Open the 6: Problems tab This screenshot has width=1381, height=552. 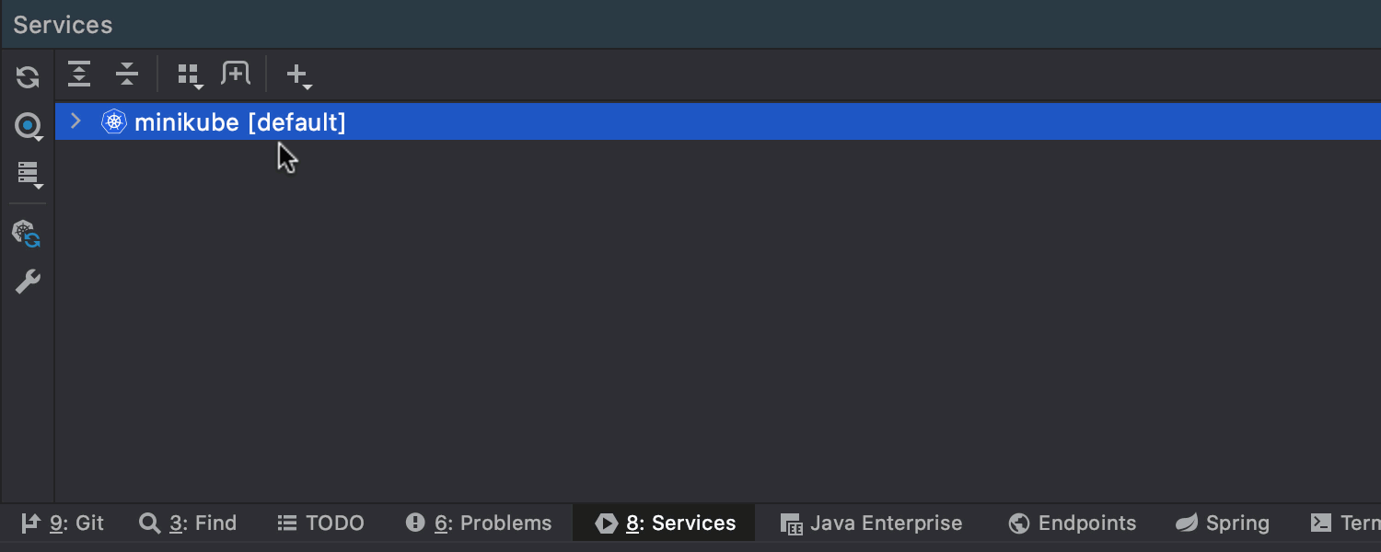[479, 523]
